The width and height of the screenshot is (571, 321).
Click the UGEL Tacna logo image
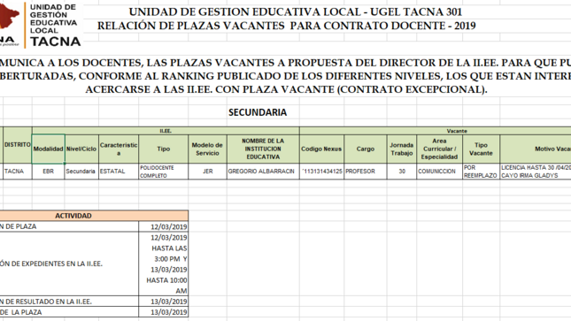[41, 25]
